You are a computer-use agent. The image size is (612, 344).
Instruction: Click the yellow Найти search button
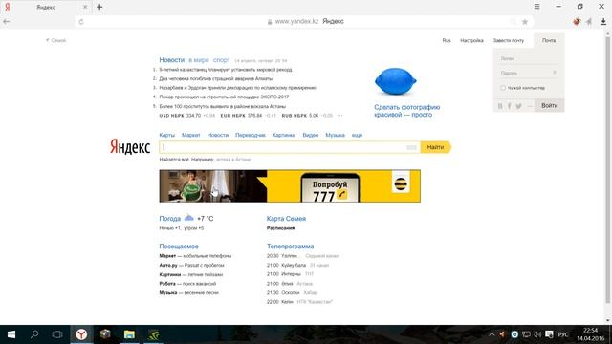coord(436,147)
